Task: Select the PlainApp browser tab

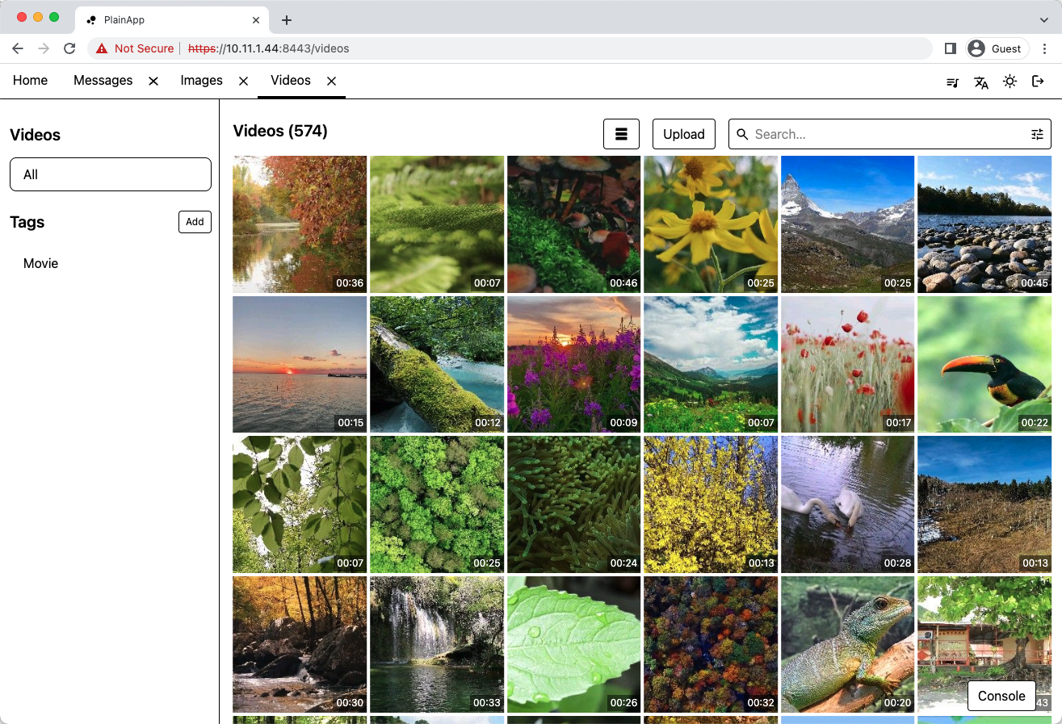Action: (174, 20)
